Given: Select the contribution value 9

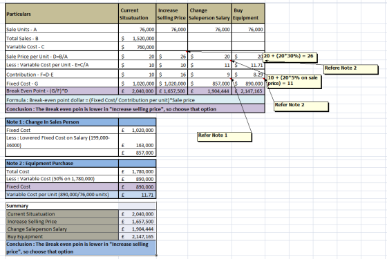Looking at the screenshot, I should click(209, 75).
